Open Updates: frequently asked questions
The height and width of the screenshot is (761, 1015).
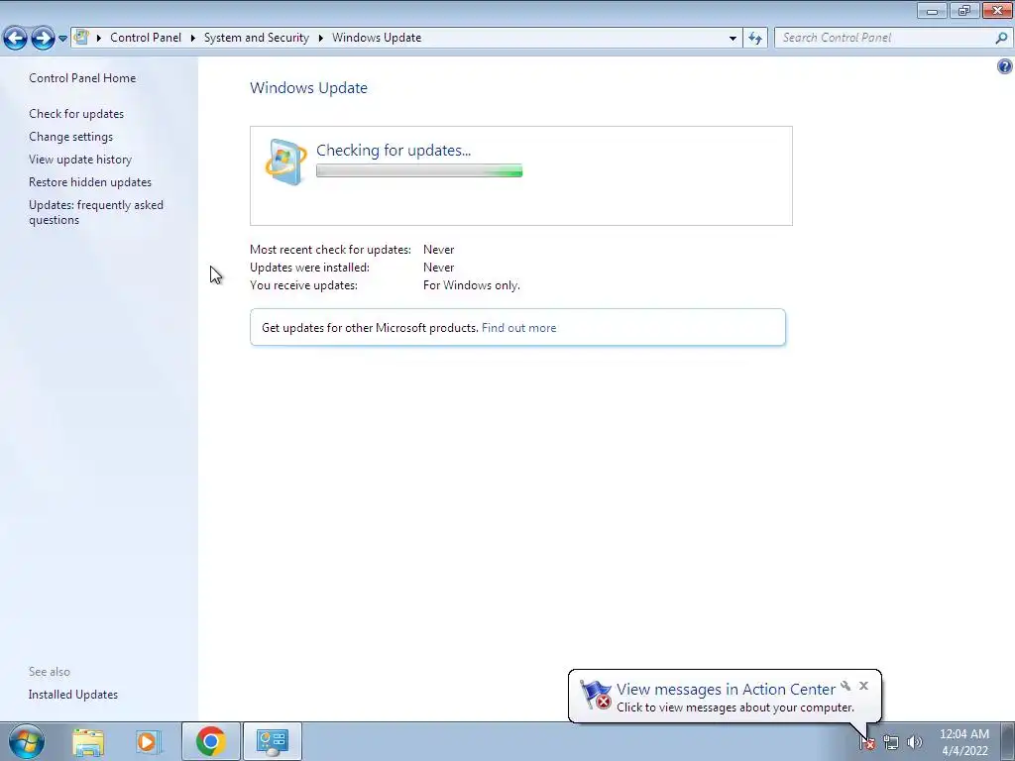(96, 212)
